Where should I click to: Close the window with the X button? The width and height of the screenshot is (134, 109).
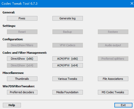(132, 3)
